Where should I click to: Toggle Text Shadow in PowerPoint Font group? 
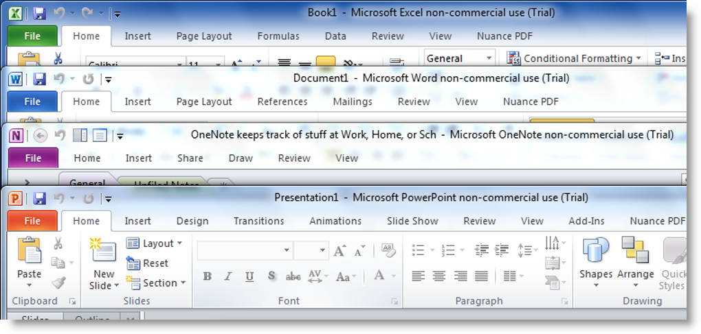(271, 276)
